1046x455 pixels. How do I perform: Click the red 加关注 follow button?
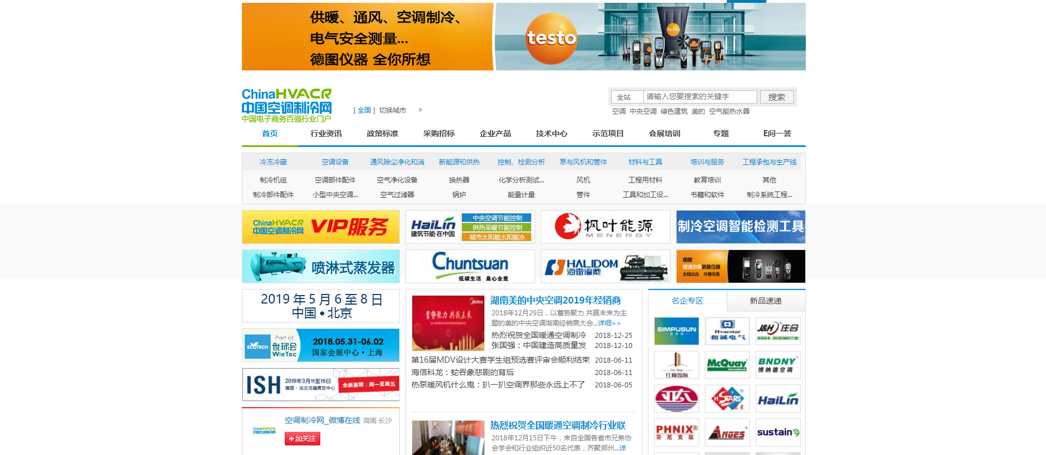(302, 439)
